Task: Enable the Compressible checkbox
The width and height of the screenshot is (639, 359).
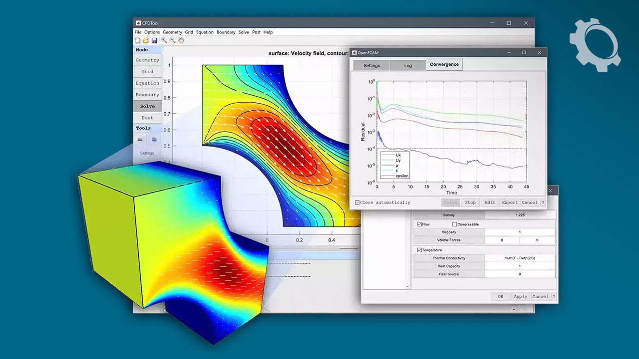Action: 454,224
